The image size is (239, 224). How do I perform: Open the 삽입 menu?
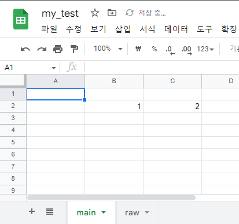tap(123, 29)
